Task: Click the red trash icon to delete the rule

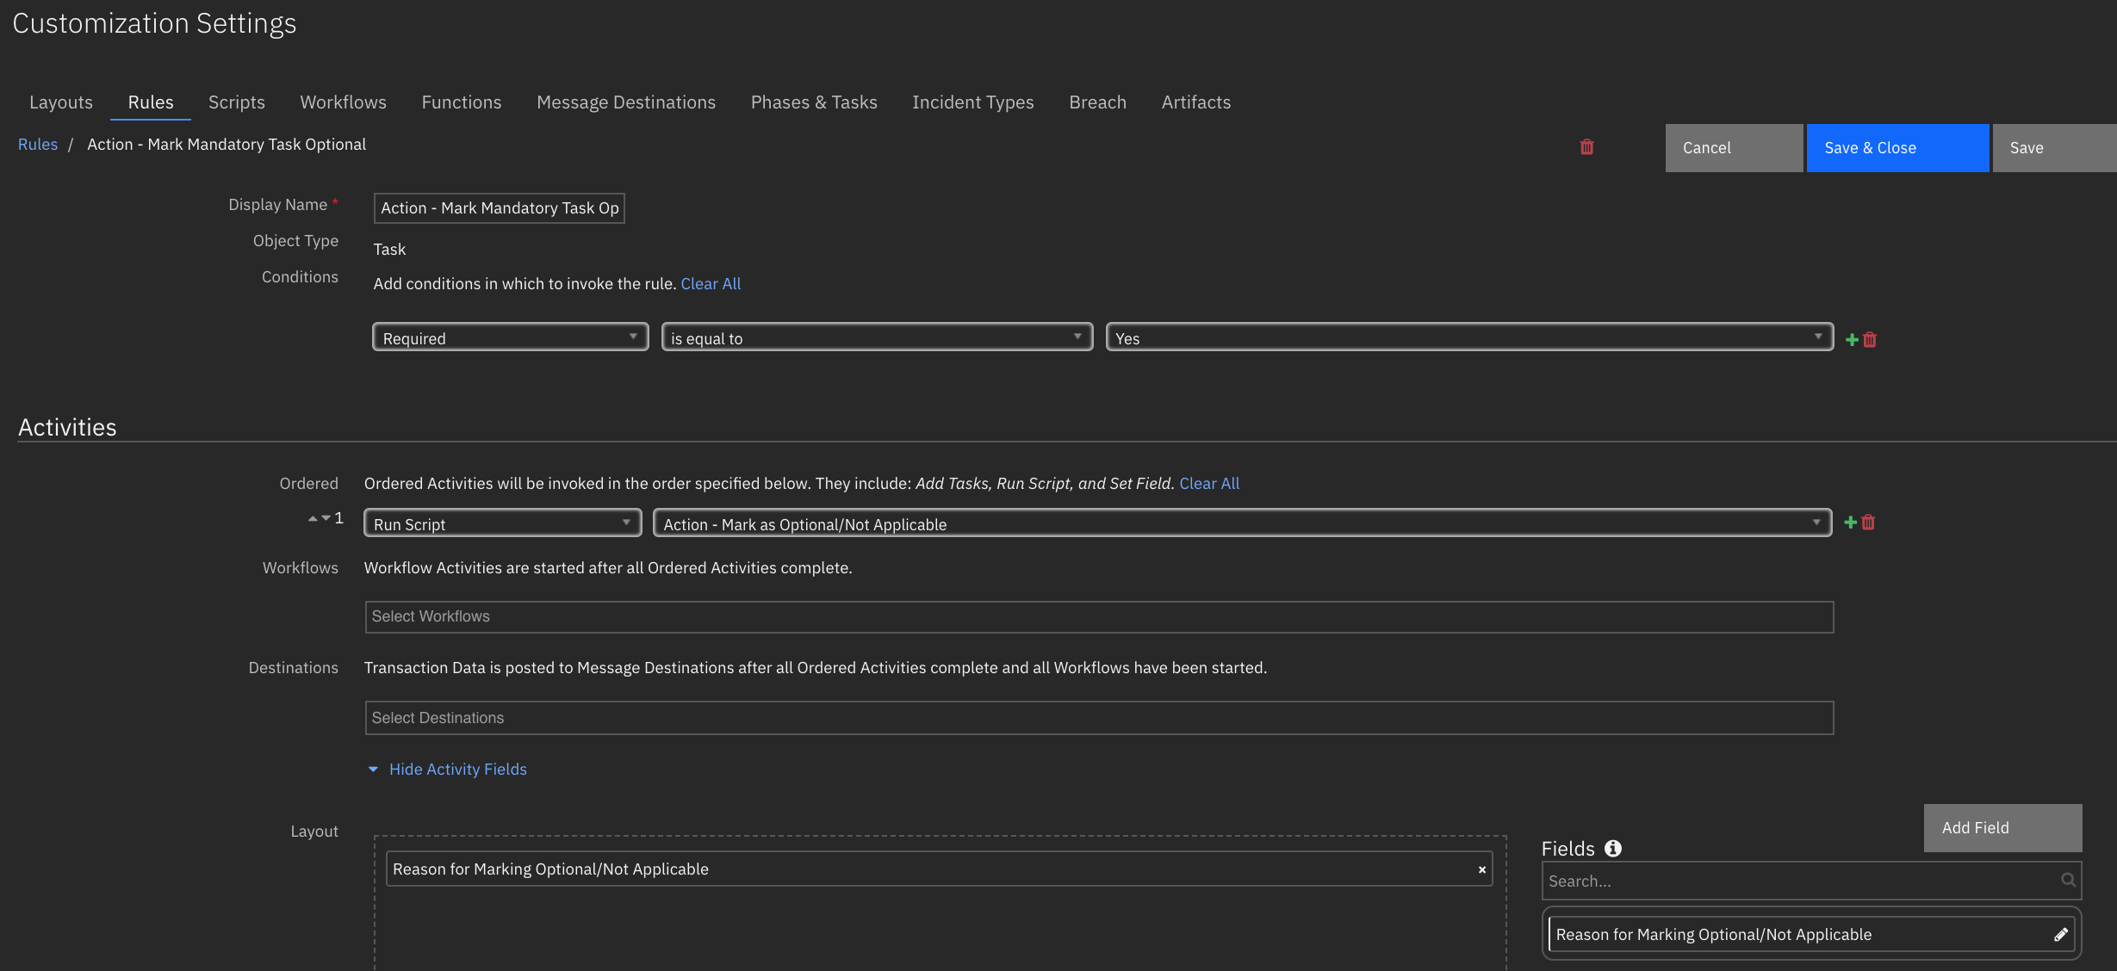Action: click(x=1586, y=147)
